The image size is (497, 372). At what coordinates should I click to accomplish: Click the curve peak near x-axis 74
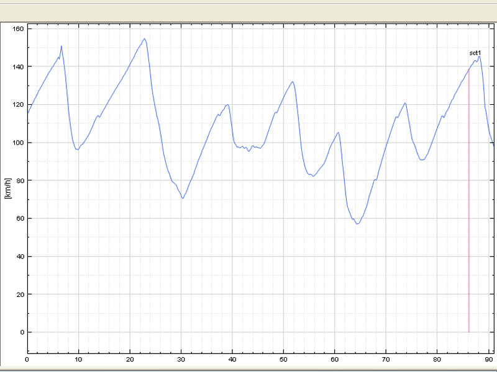click(405, 103)
